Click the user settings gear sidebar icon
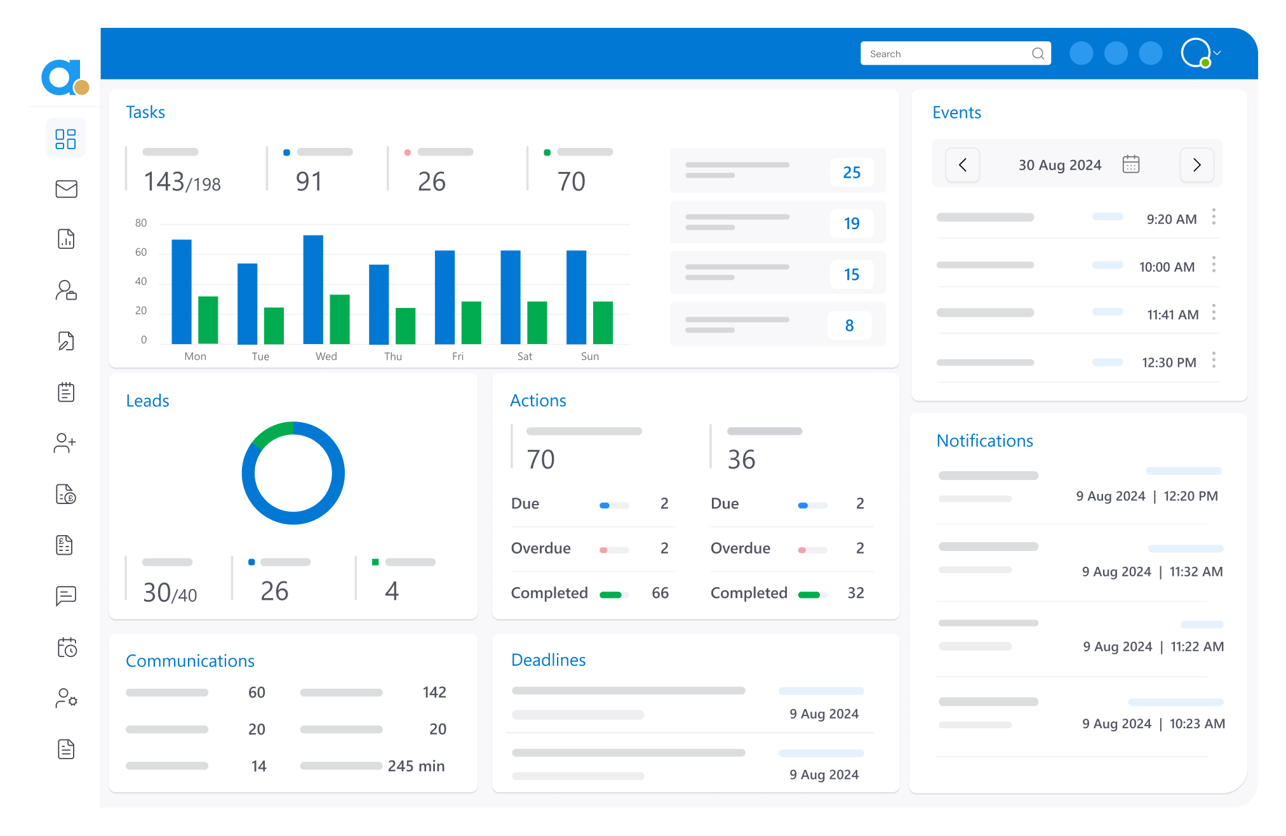Viewport: 1286px width, 836px height. point(66,698)
